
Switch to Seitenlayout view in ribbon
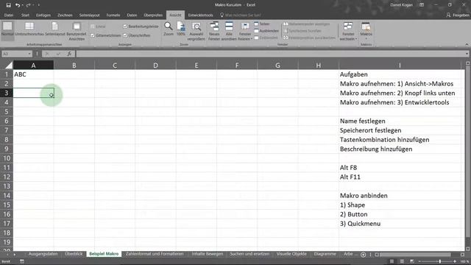click(x=55, y=29)
